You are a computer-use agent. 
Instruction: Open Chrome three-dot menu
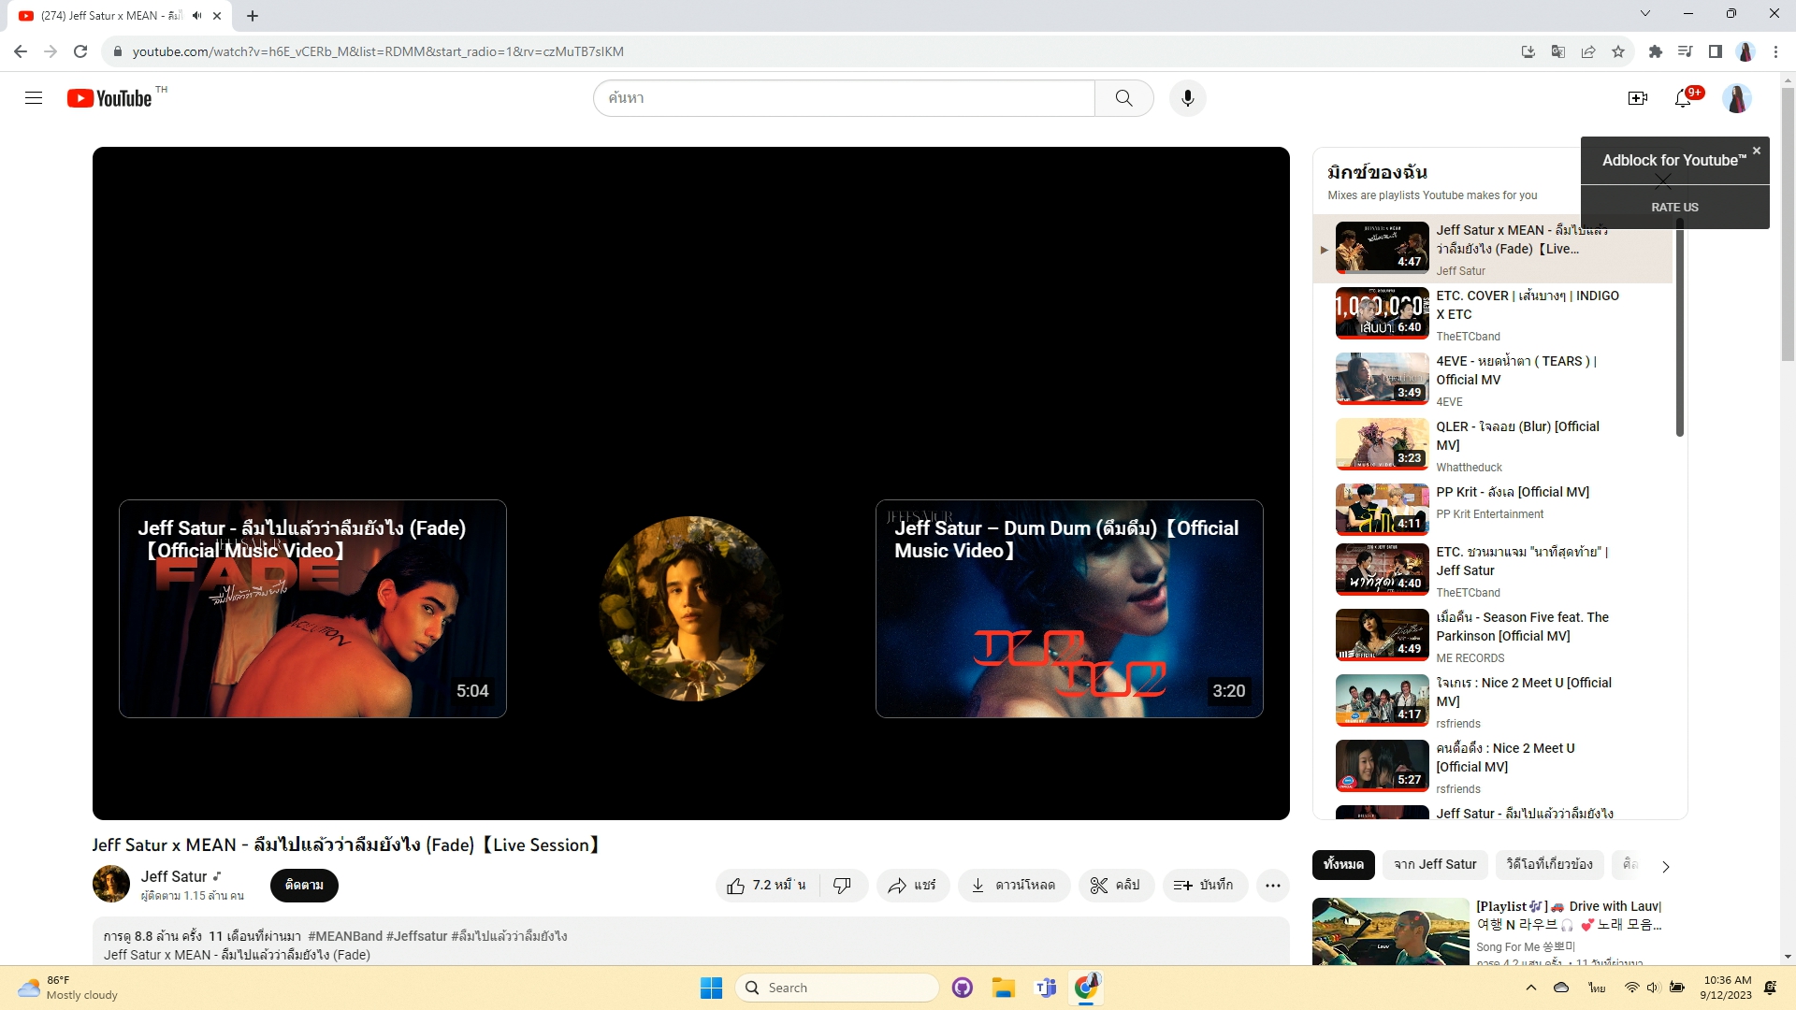click(x=1775, y=51)
